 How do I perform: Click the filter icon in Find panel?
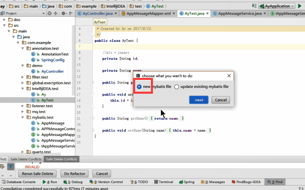click(11, 166)
